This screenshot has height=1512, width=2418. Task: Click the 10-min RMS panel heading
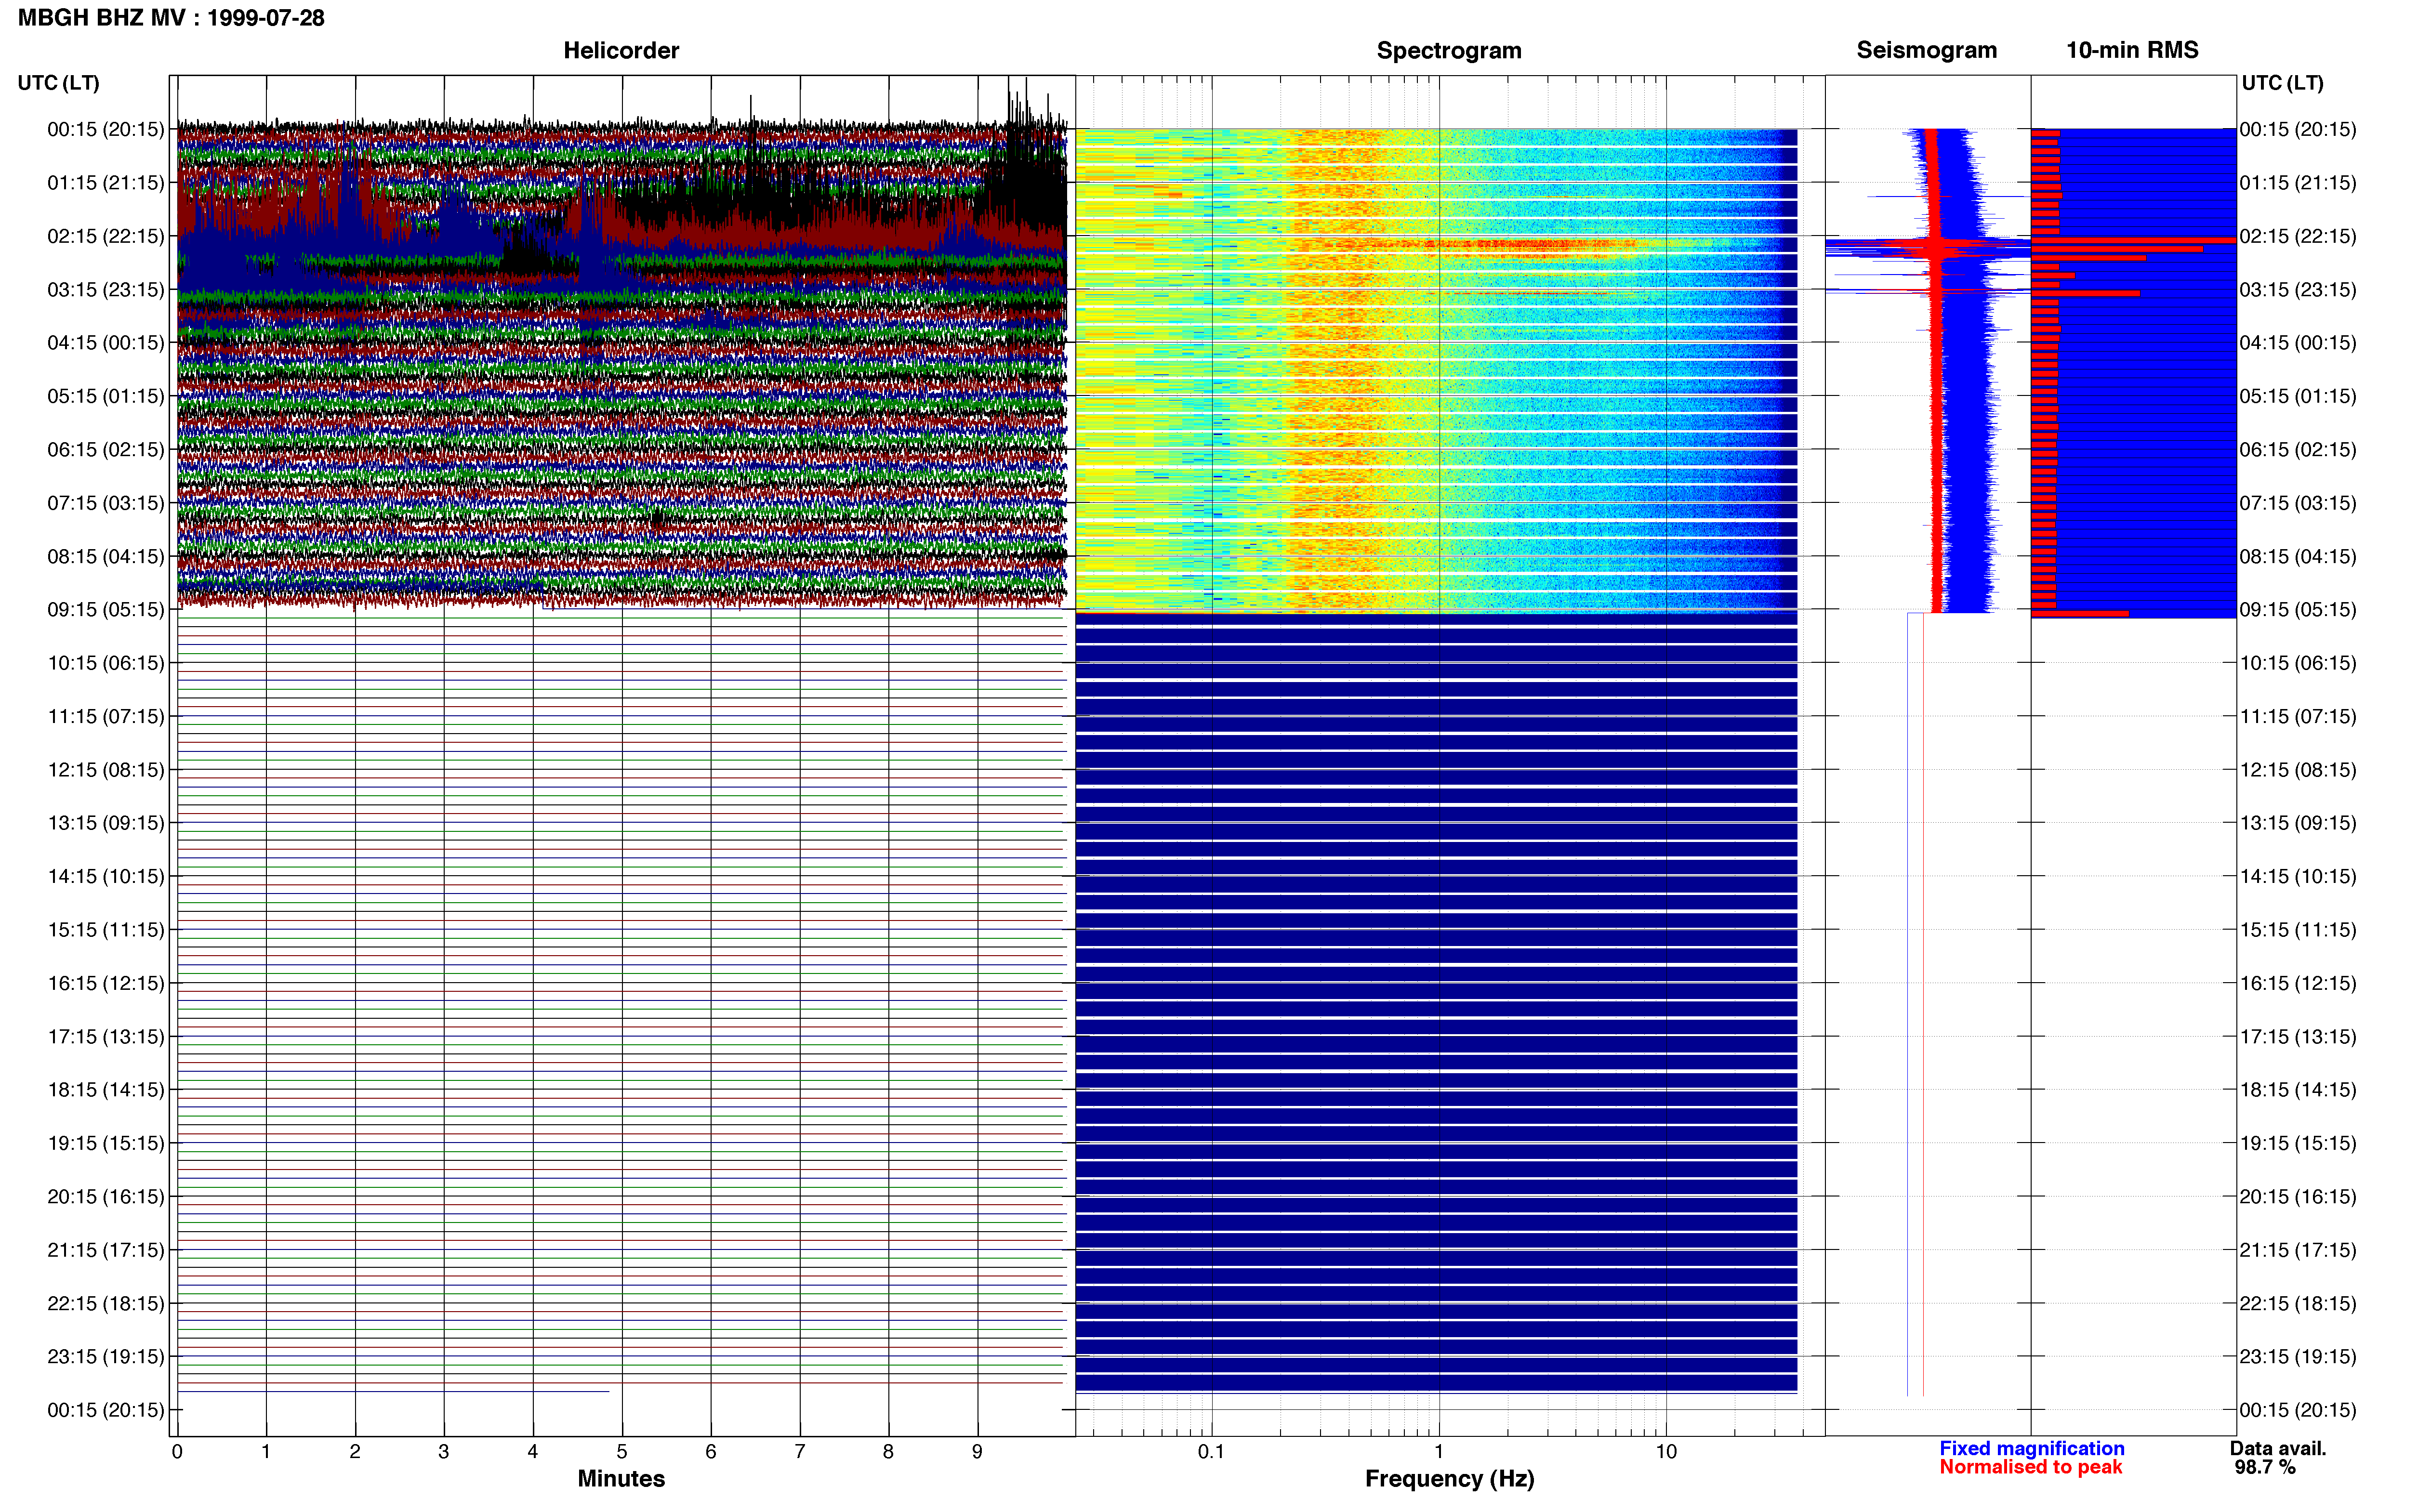tap(2132, 50)
